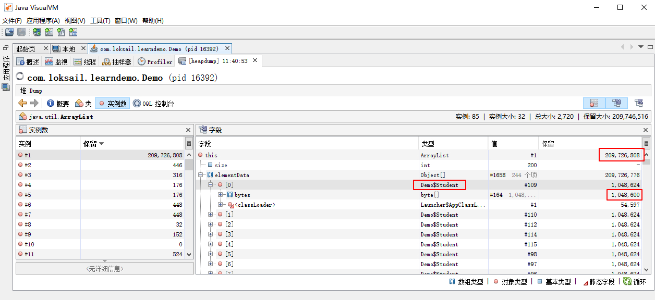Close the heapdump subtab
This screenshot has height=300, width=655.
[x=255, y=61]
